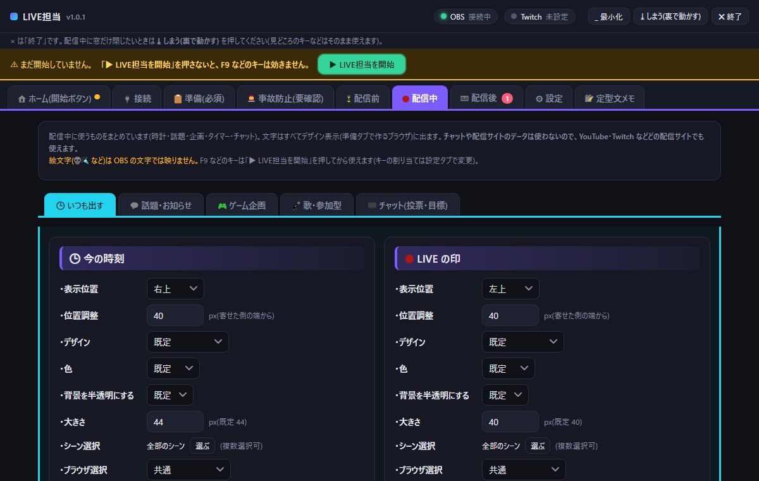
Task: Open 今の時刻 デザイン dropdown
Action: (188, 342)
